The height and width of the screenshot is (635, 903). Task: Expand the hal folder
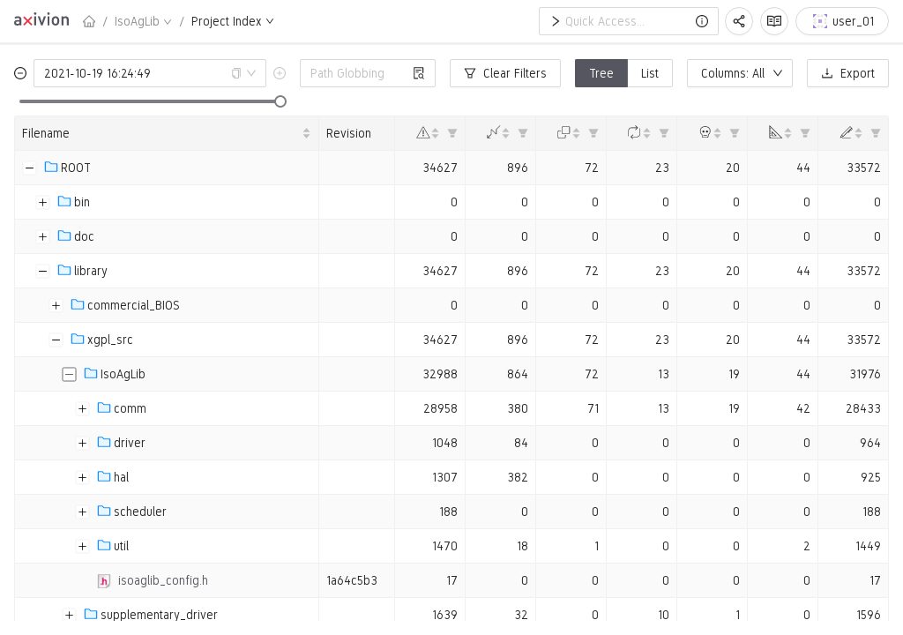82,478
